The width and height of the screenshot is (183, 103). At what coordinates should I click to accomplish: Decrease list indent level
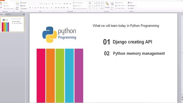[x=64, y=4]
